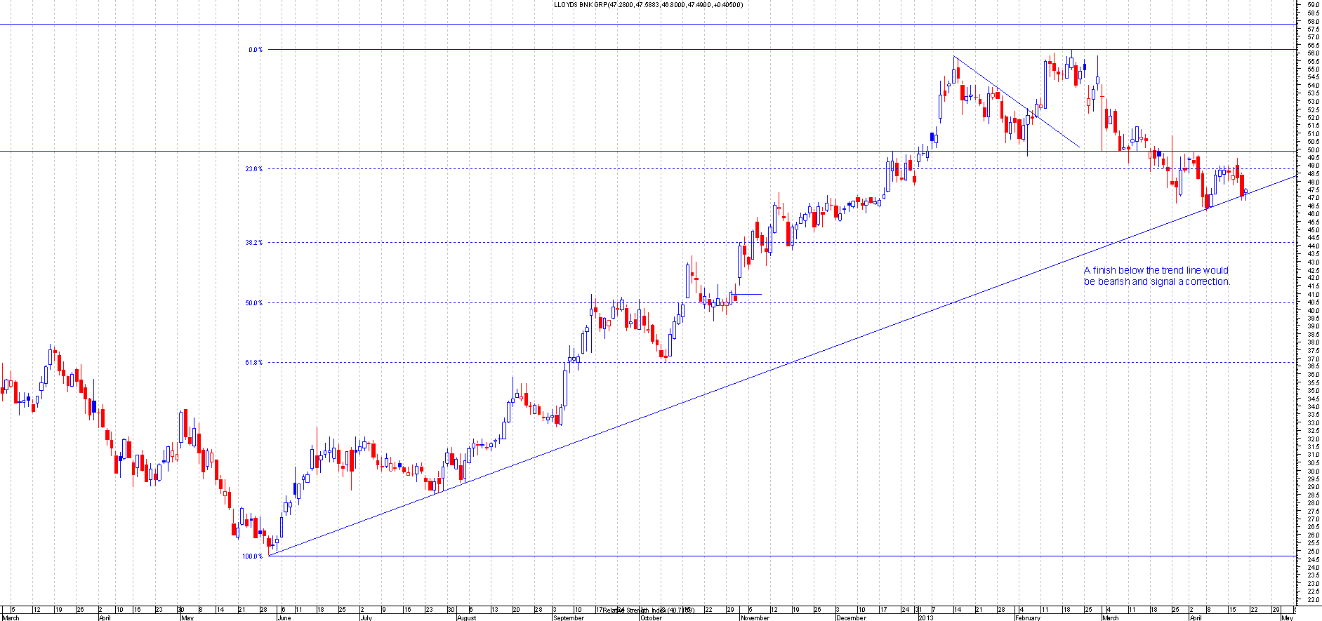1322x621 pixels.
Task: Select the 50.0% Fibonacci retracement label
Action: coord(253,303)
